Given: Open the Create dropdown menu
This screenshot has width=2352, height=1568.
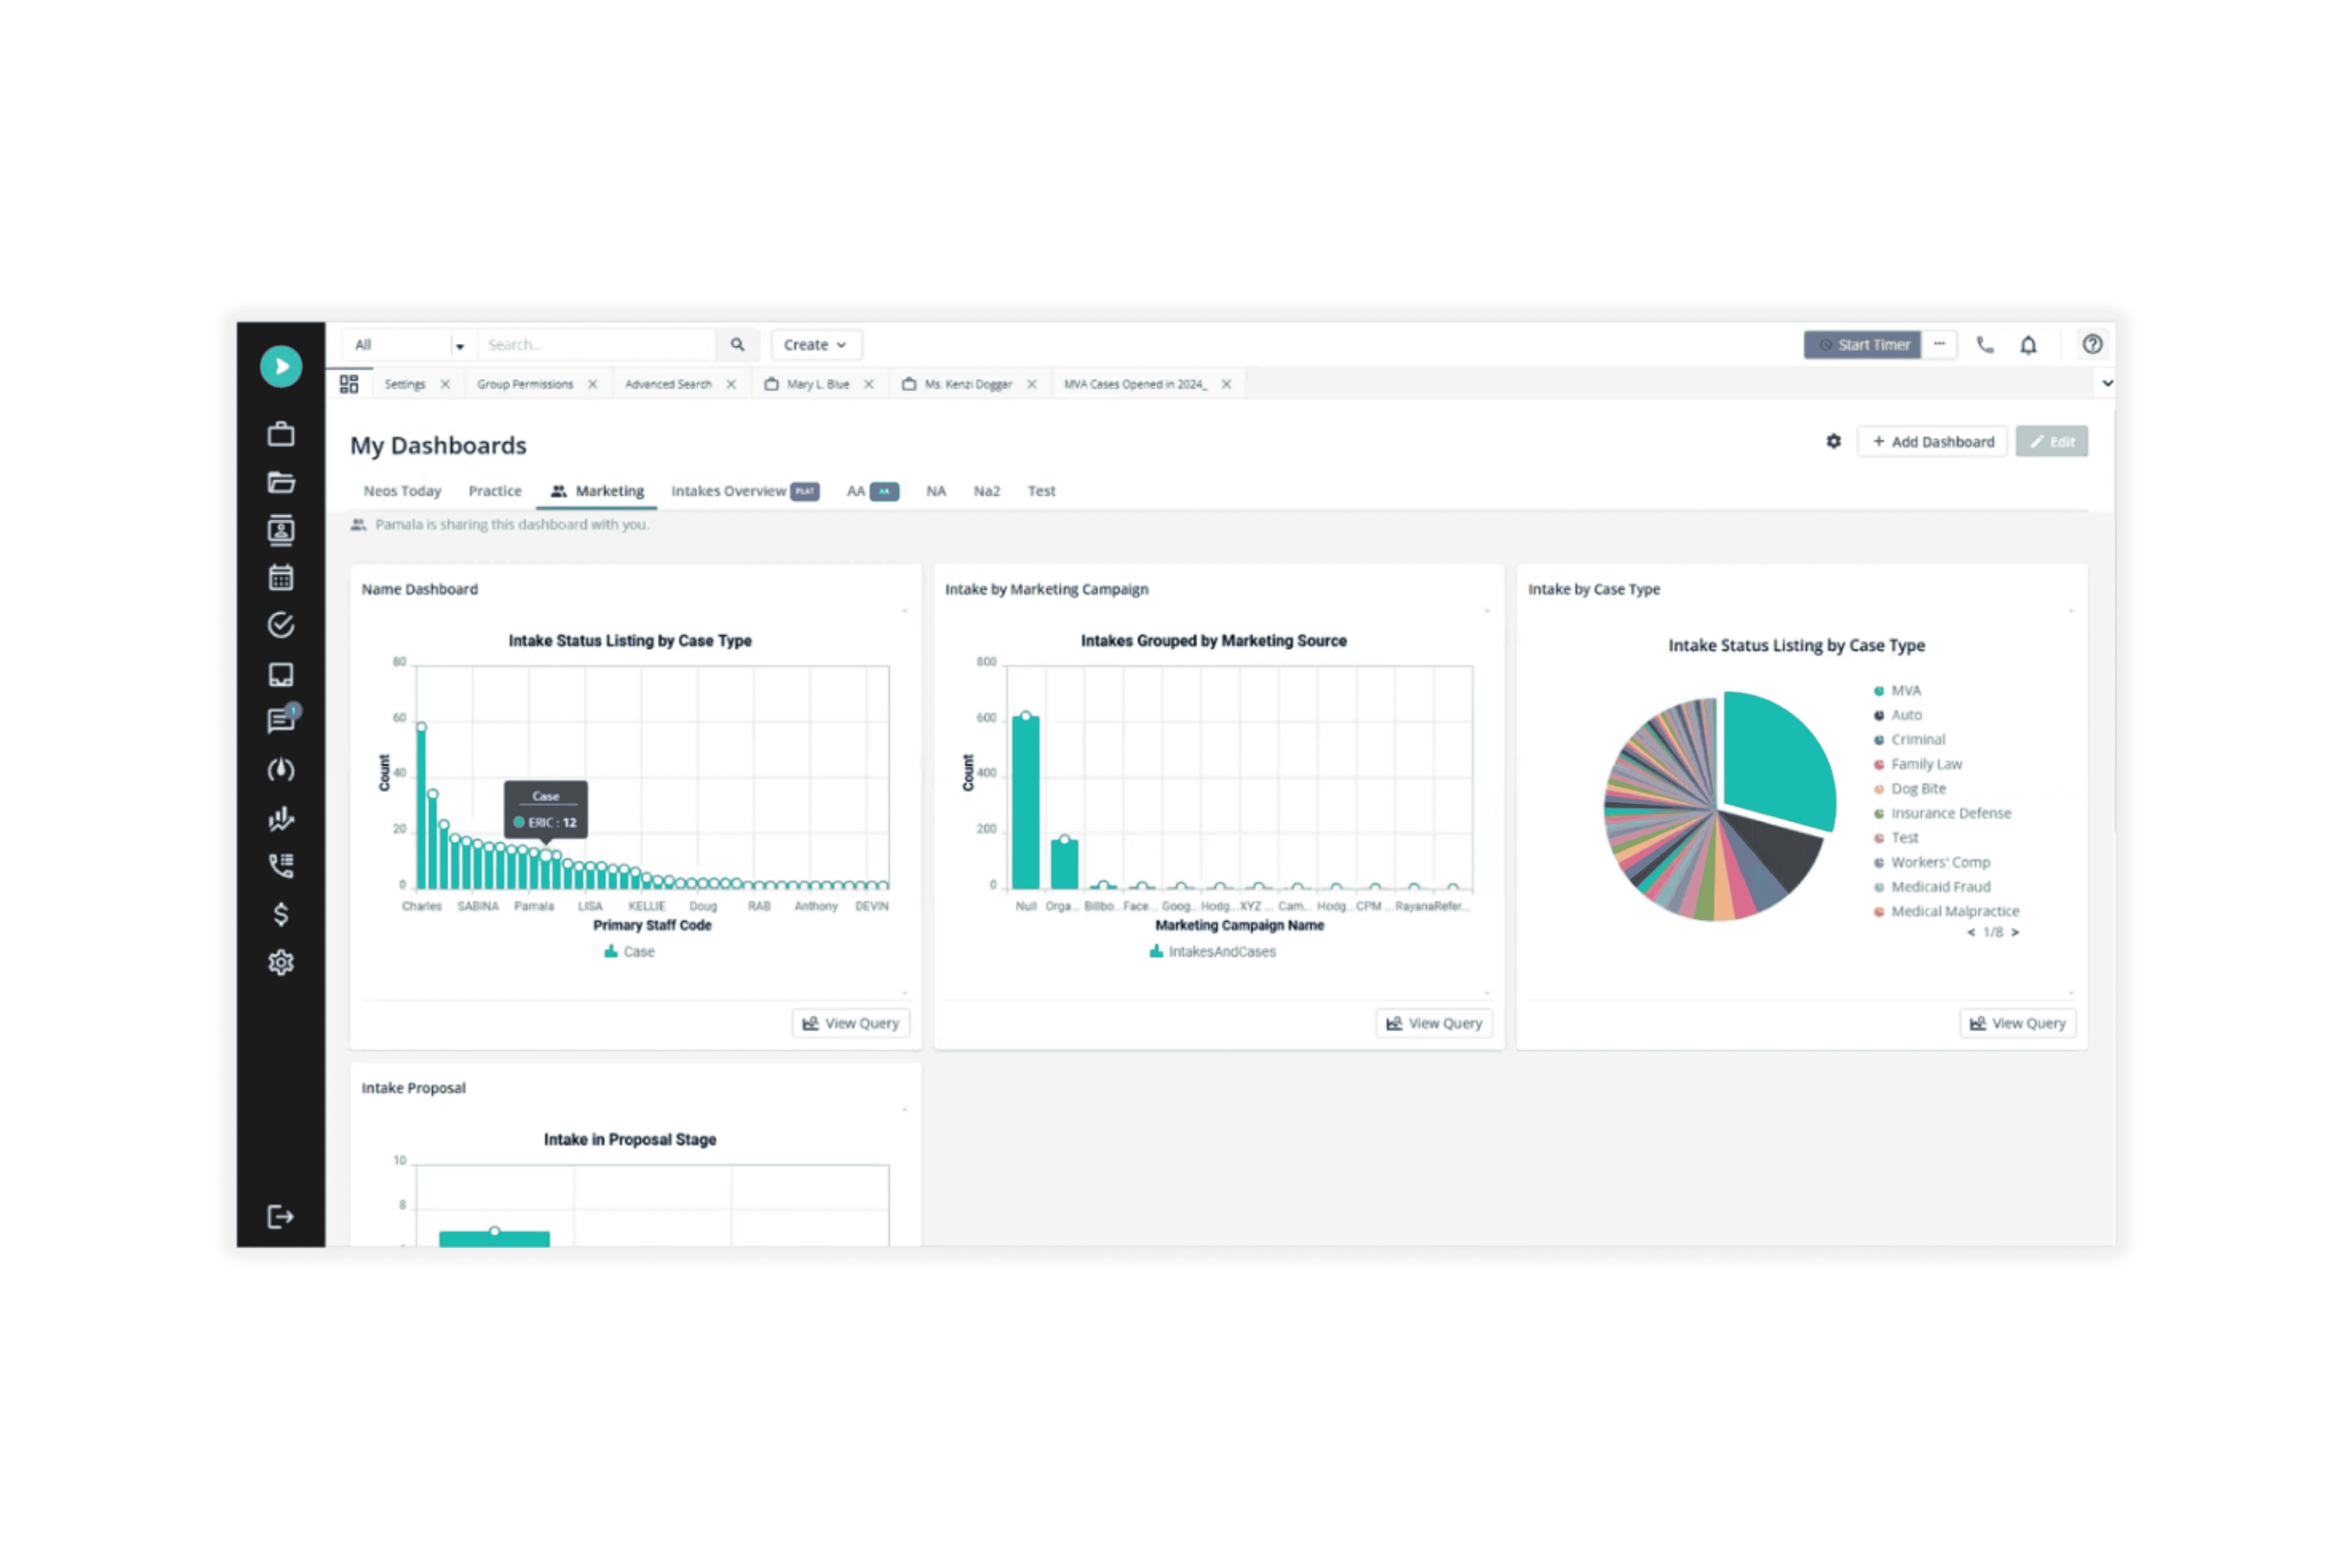Looking at the screenshot, I should pyautogui.click(x=816, y=344).
